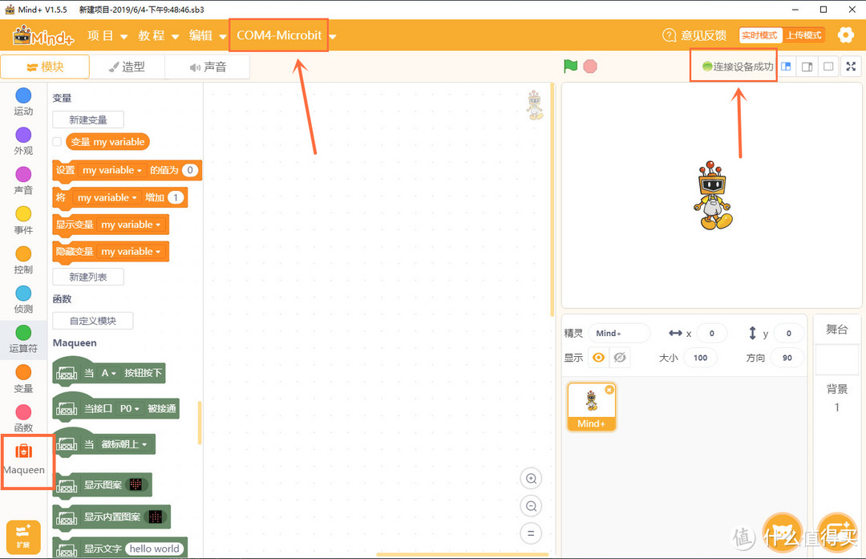Switch to small stage layout icon

[x=785, y=67]
